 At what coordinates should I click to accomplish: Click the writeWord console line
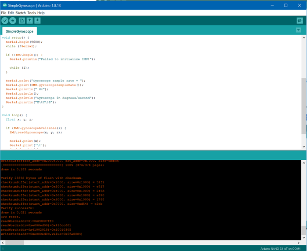[42, 234]
